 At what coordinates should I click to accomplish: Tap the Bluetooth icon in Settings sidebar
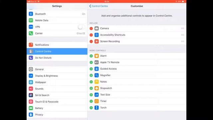[31, 14]
